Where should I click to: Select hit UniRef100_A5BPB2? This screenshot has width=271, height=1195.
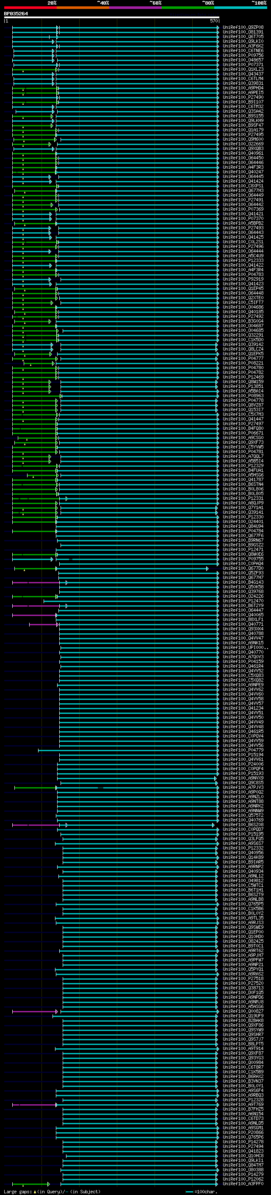coord(243,223)
